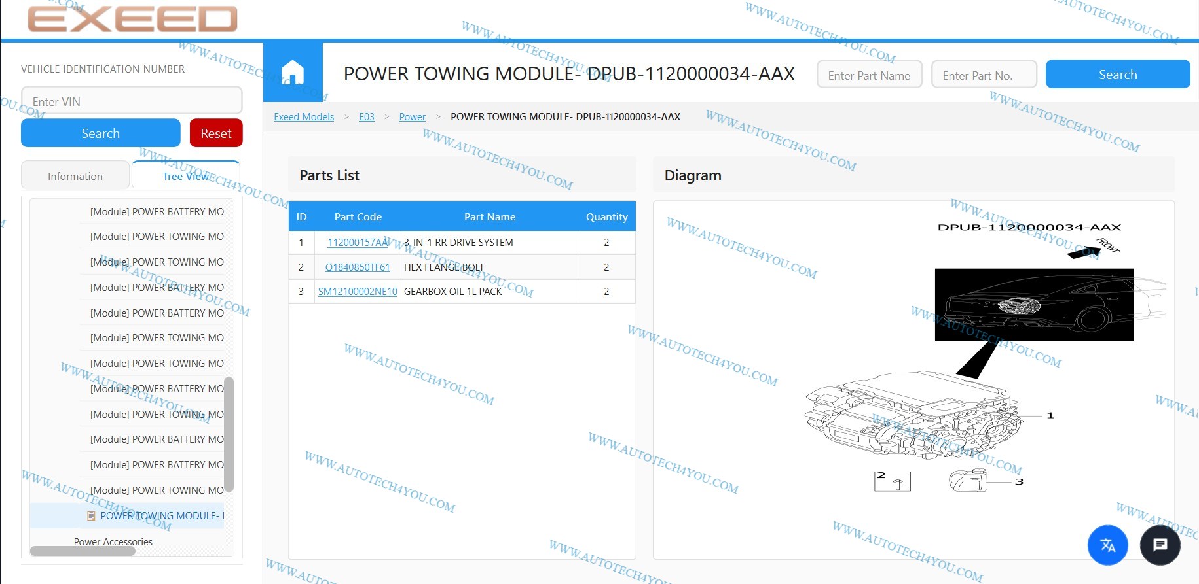
Task: Focus the Enter VIN field
Action: tap(132, 101)
